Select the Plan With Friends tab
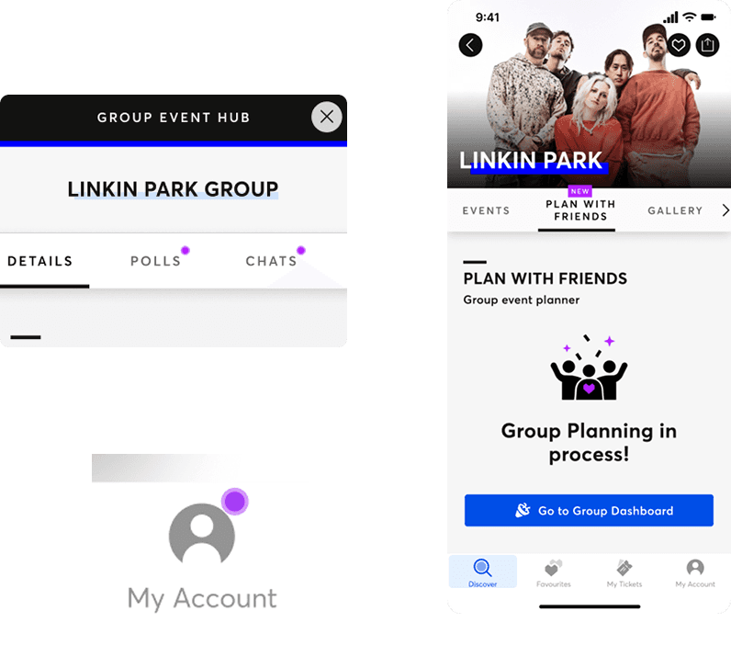The width and height of the screenshot is (731, 645). (580, 210)
